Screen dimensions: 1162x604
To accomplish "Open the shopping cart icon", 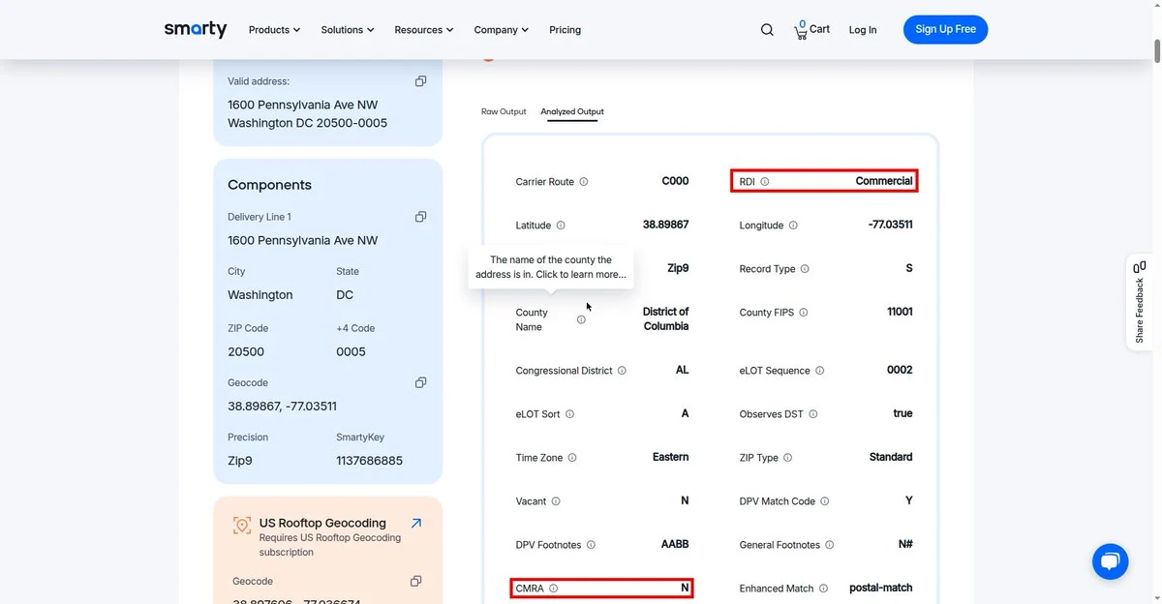I will tap(801, 30).
